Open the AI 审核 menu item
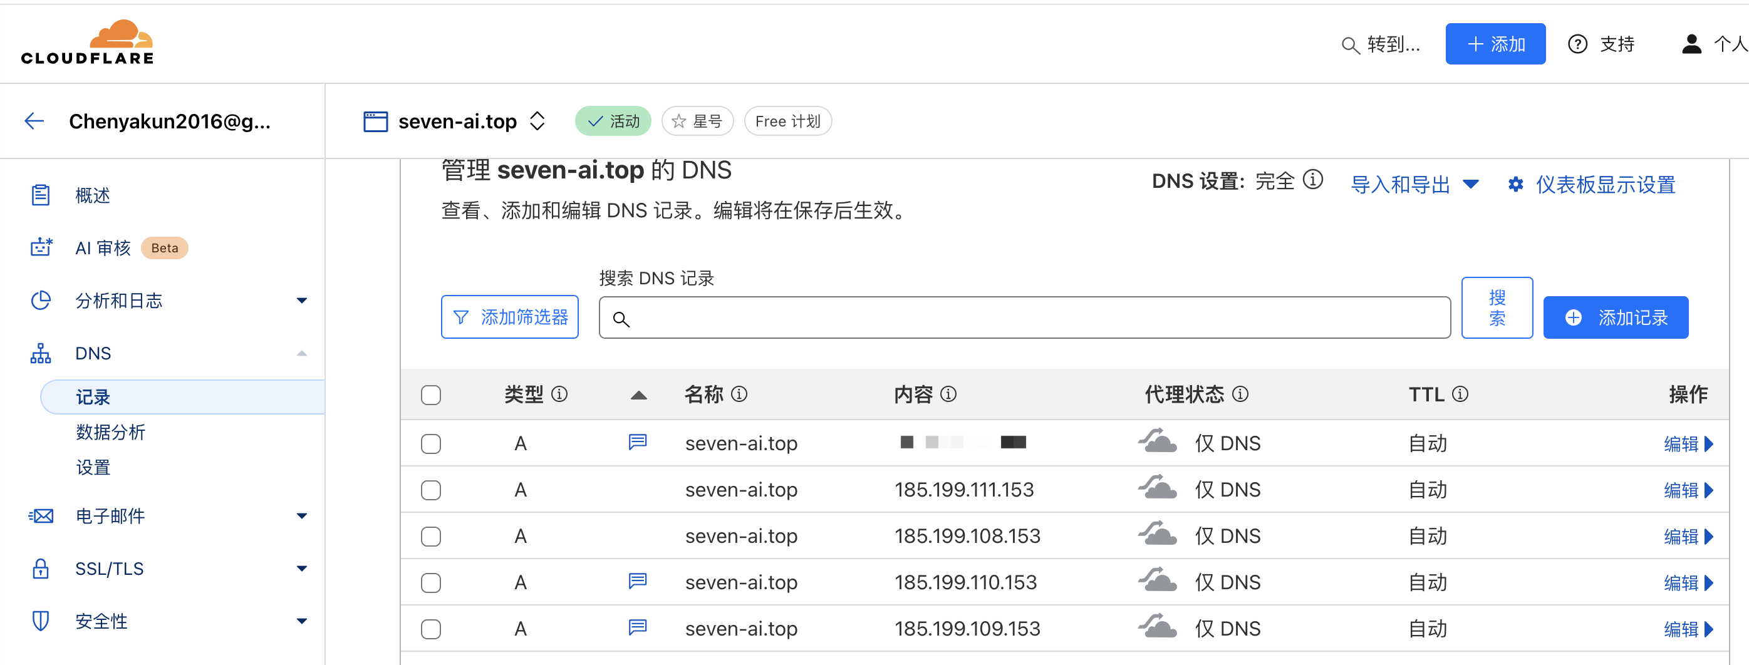The height and width of the screenshot is (665, 1749). 103,248
